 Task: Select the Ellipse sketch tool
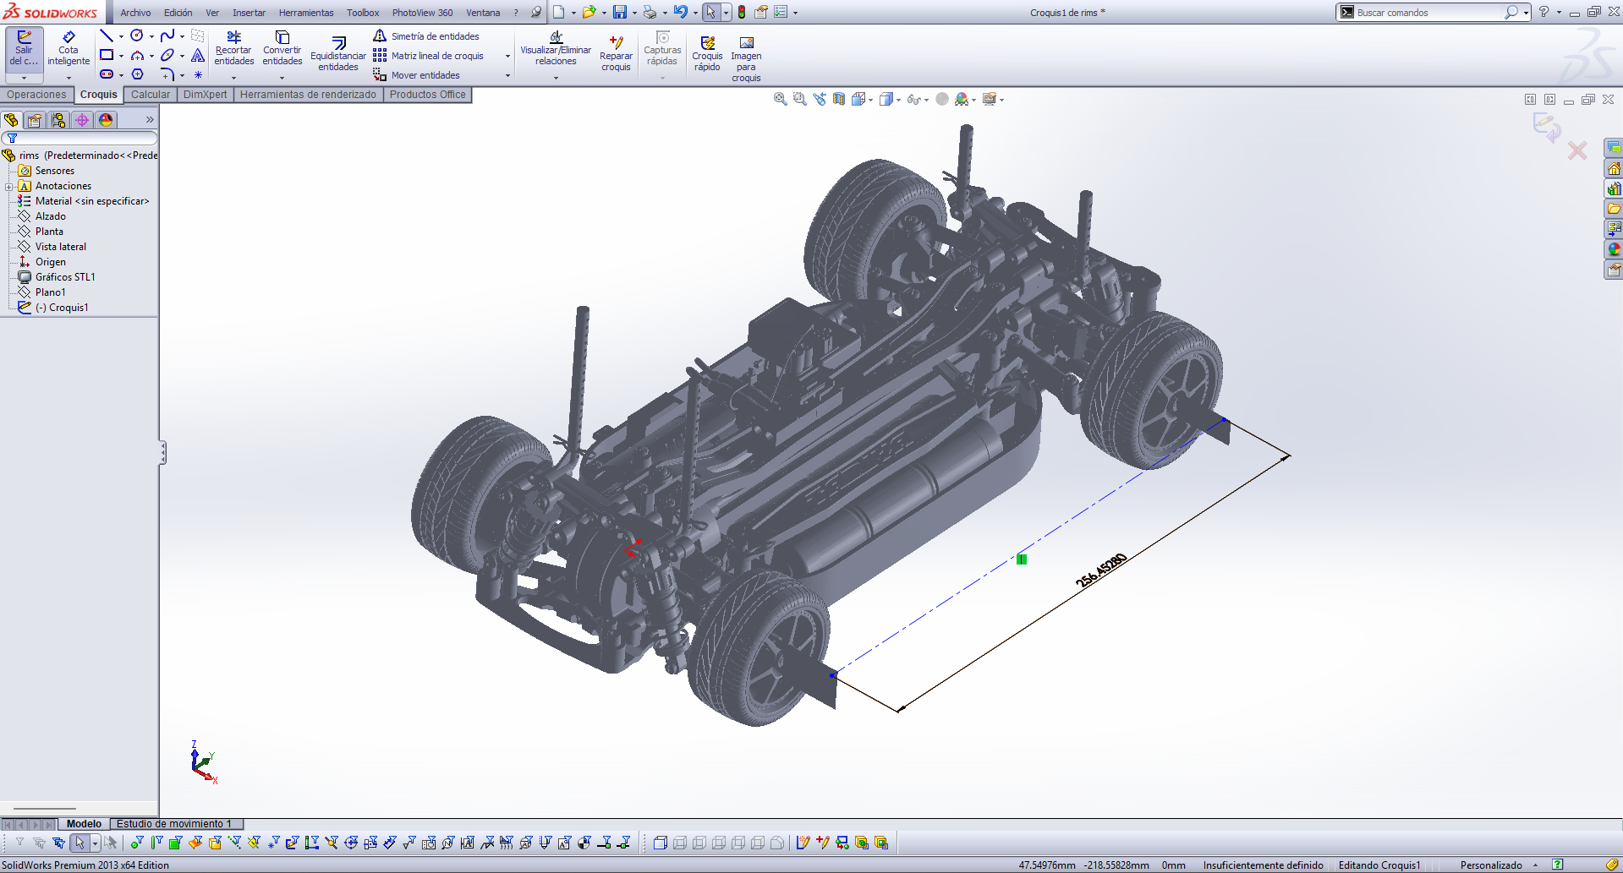coord(167,55)
